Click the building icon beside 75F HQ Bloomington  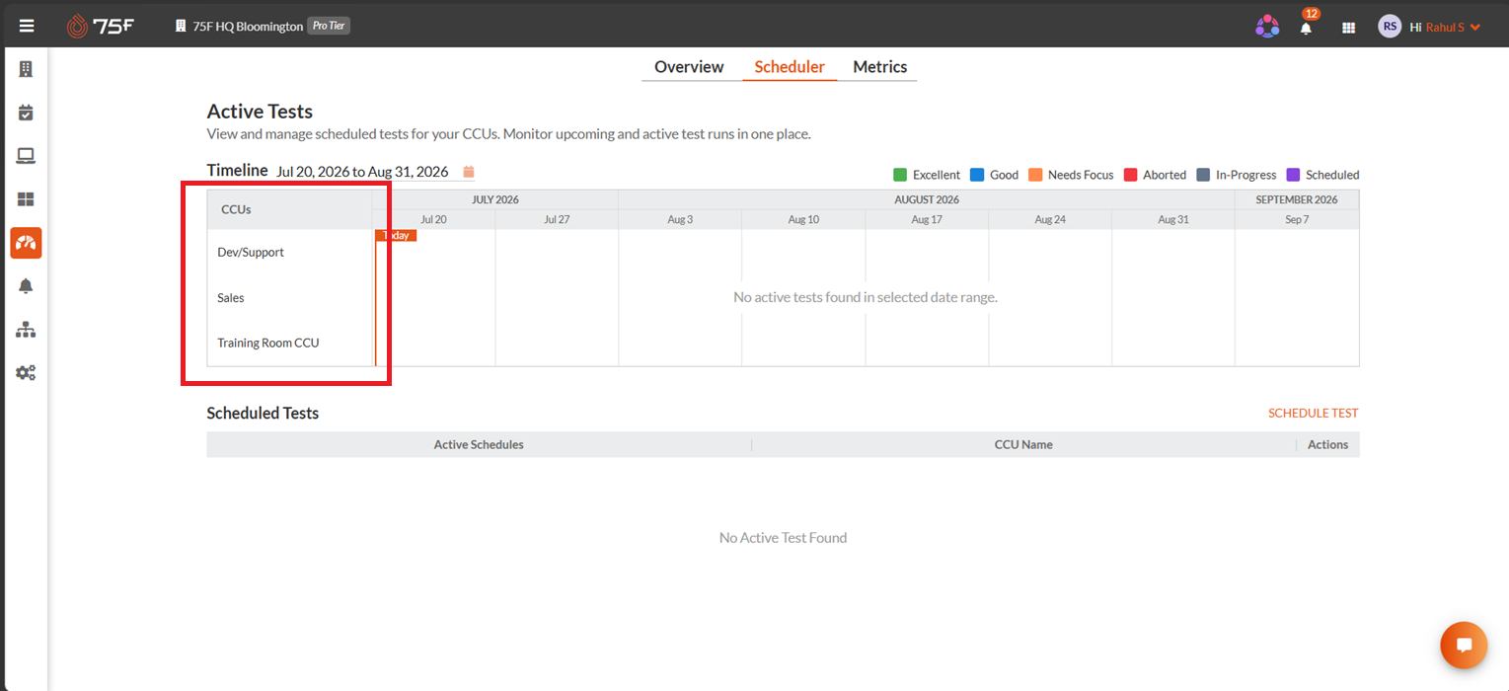click(x=181, y=27)
